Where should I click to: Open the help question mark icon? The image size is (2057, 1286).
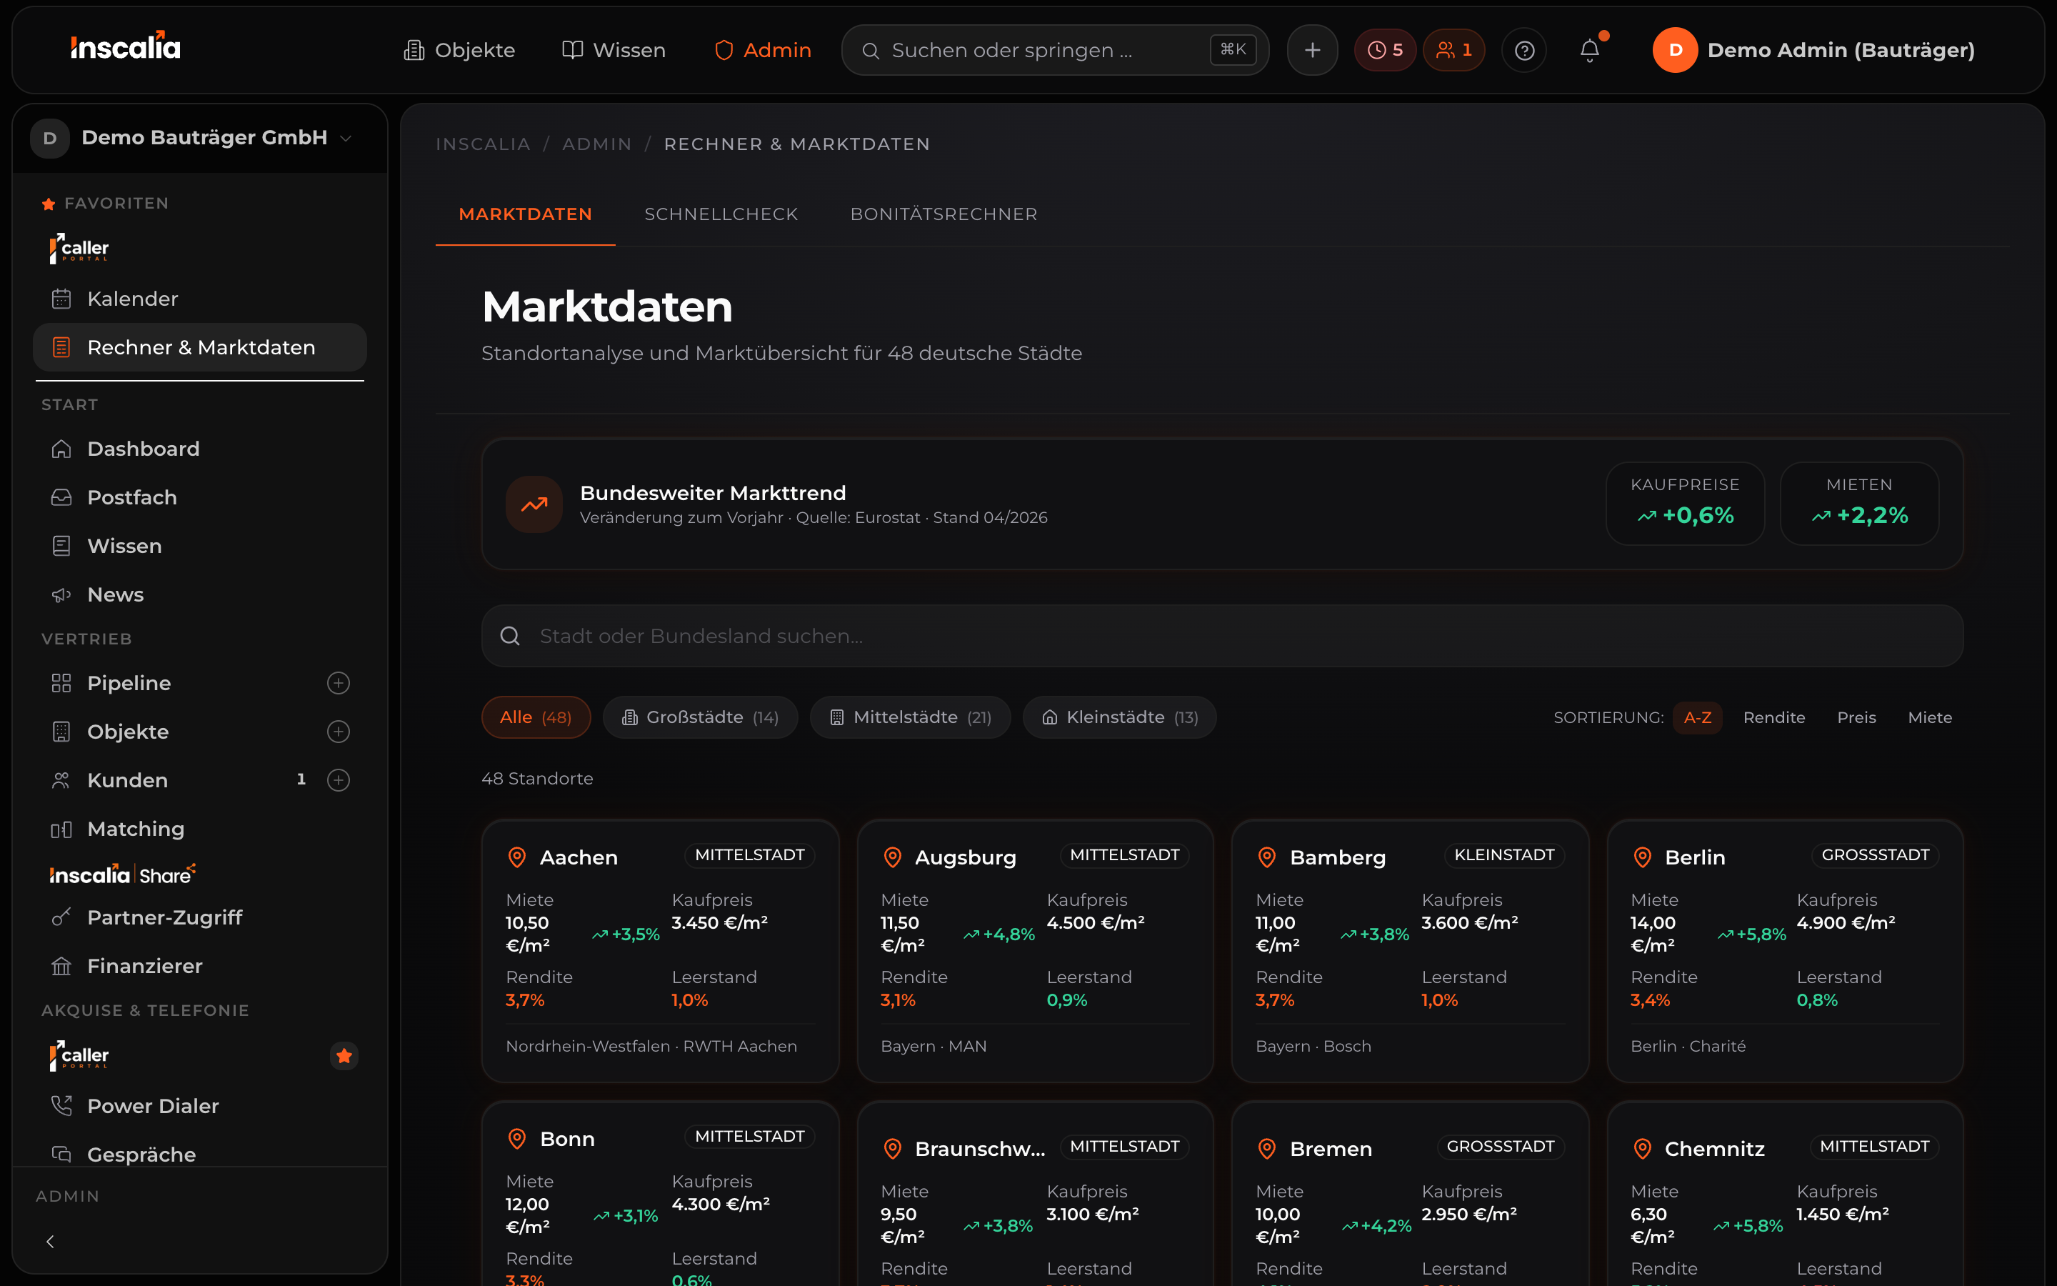coord(1524,50)
